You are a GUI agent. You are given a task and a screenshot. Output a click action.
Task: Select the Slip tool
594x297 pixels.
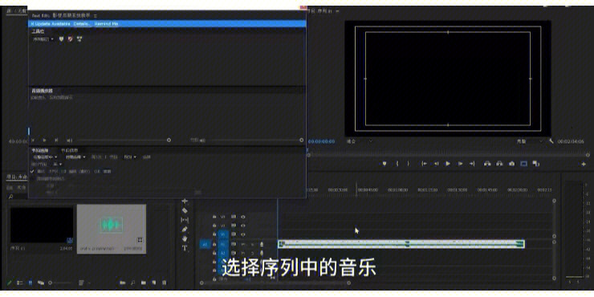[185, 220]
